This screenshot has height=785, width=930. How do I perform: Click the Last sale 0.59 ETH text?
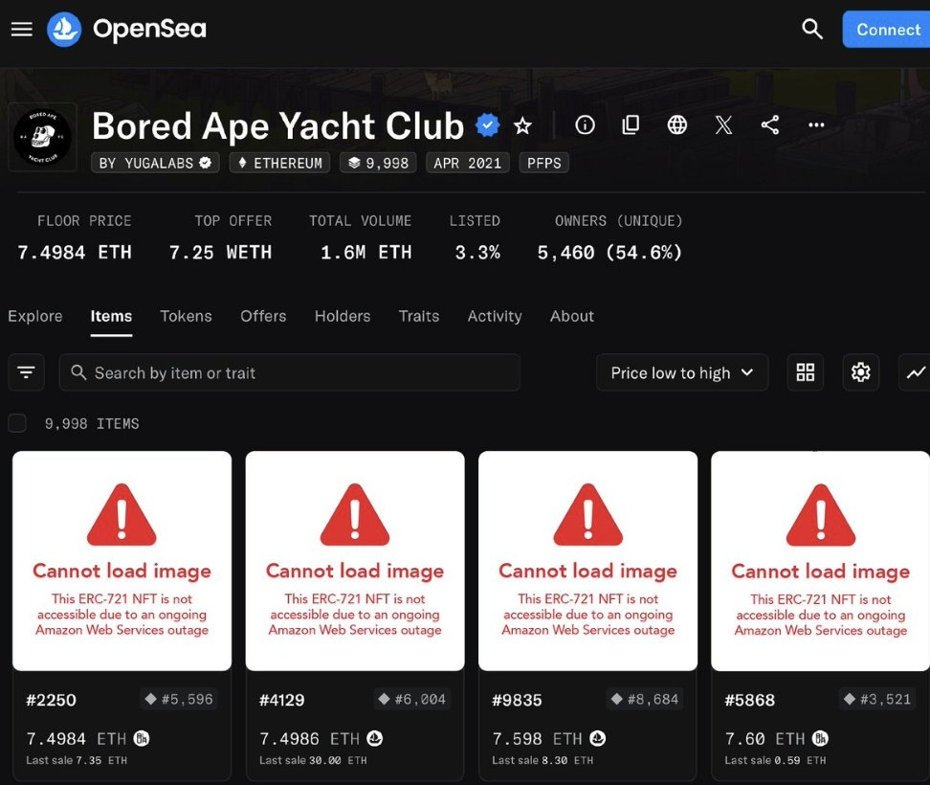click(x=775, y=760)
